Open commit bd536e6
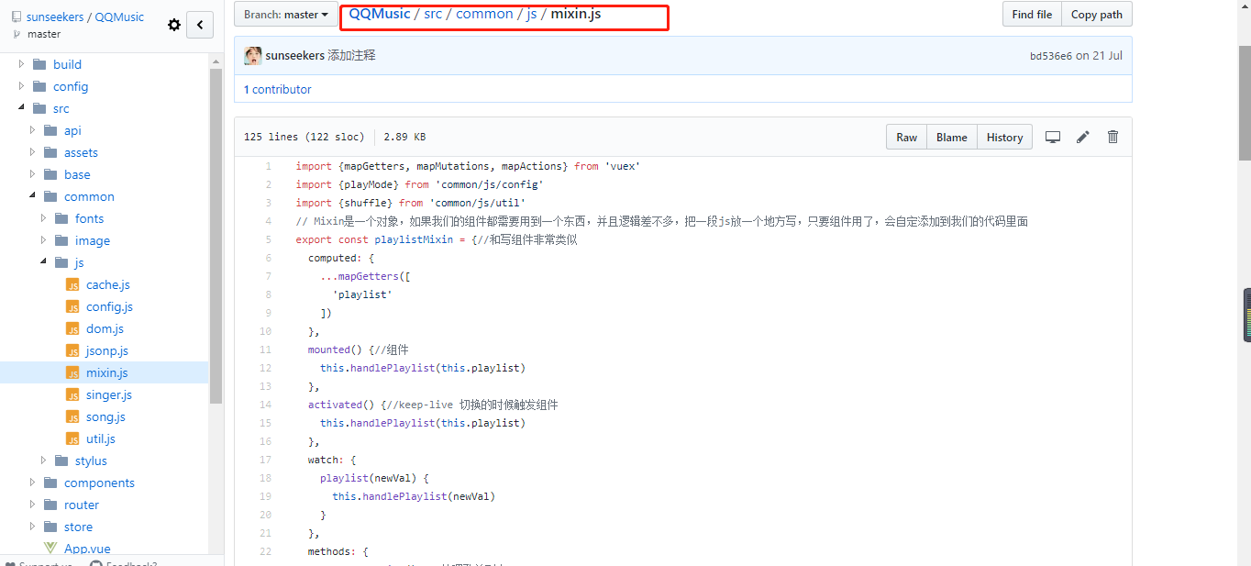This screenshot has width=1251, height=566. pos(1050,56)
